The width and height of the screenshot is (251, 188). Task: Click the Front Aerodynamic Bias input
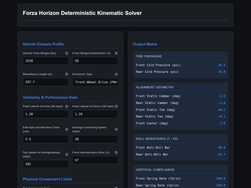(95, 160)
